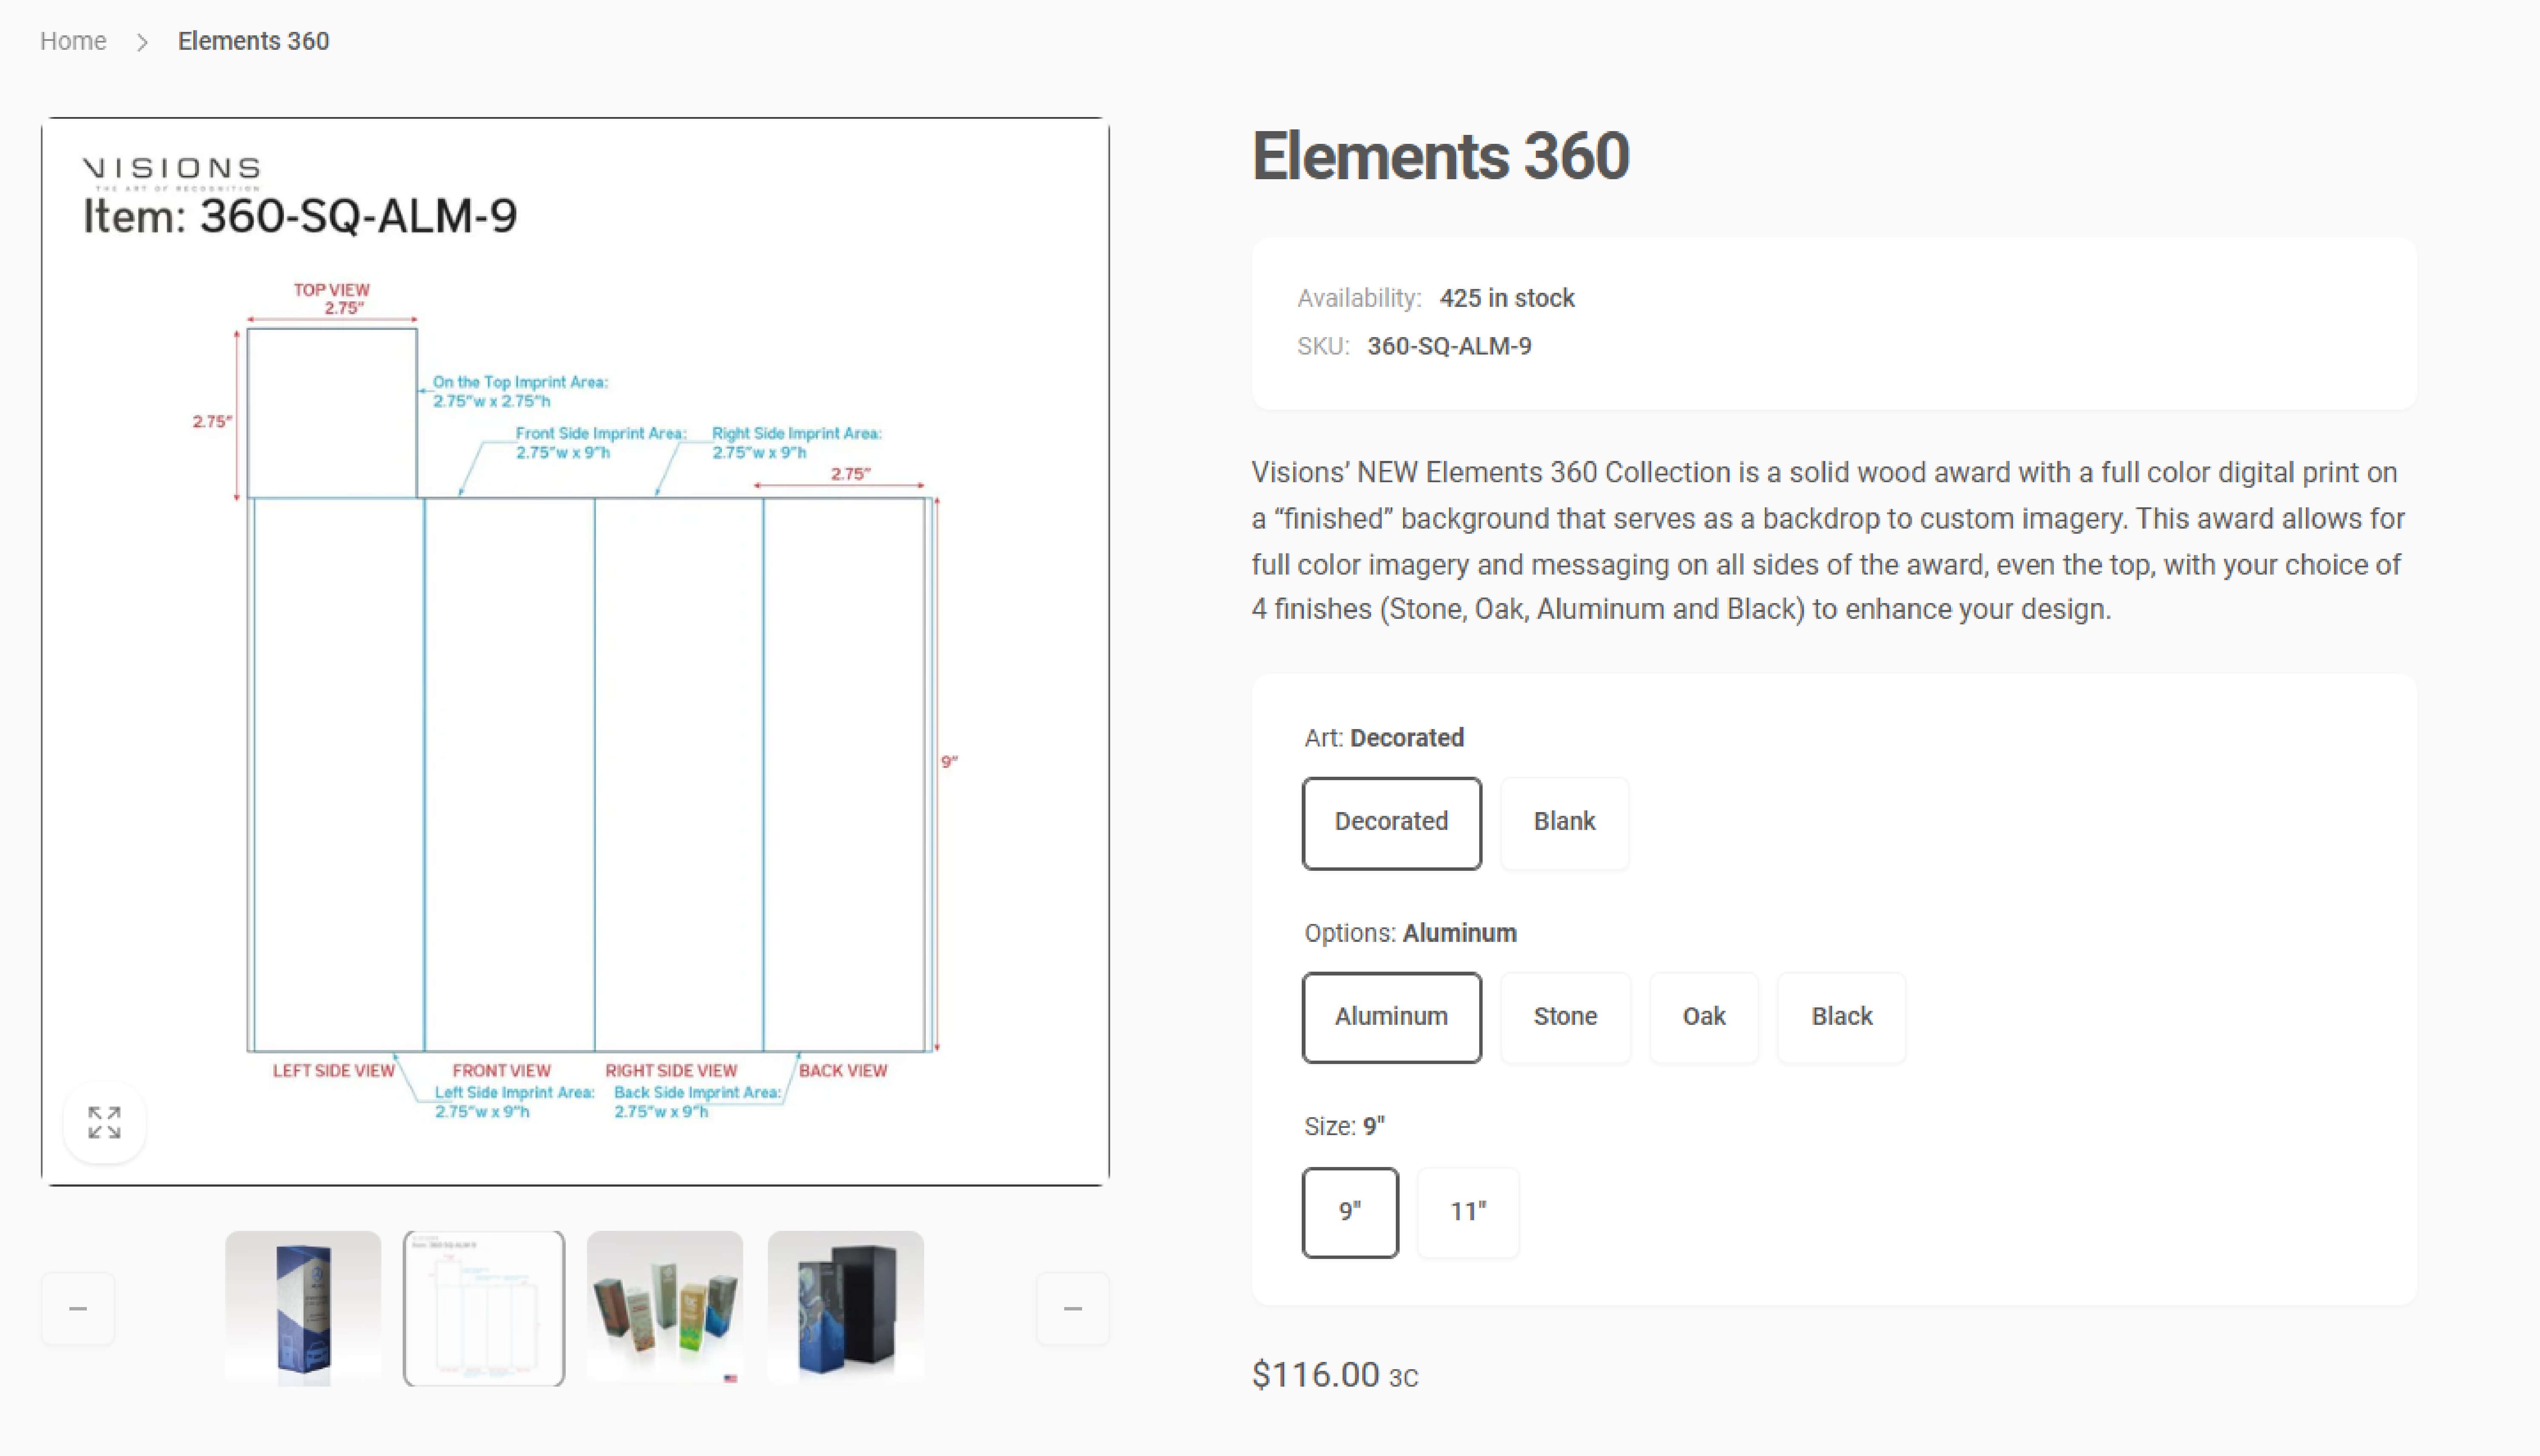The width and height of the screenshot is (2540, 1456).
Task: Select the Blank art option
Action: pos(1564,822)
